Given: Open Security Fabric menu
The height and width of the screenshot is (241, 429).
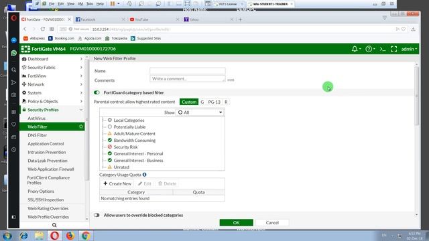Looking at the screenshot, I should pyautogui.click(x=42, y=67).
